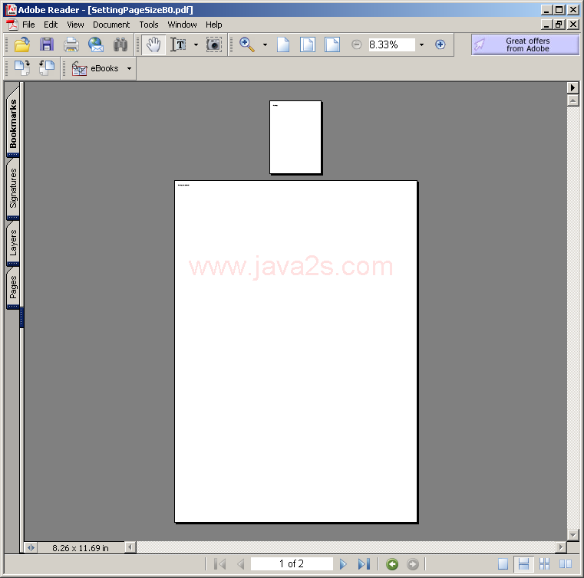The width and height of the screenshot is (584, 578).
Task: Click the large second page in document
Action: [295, 352]
